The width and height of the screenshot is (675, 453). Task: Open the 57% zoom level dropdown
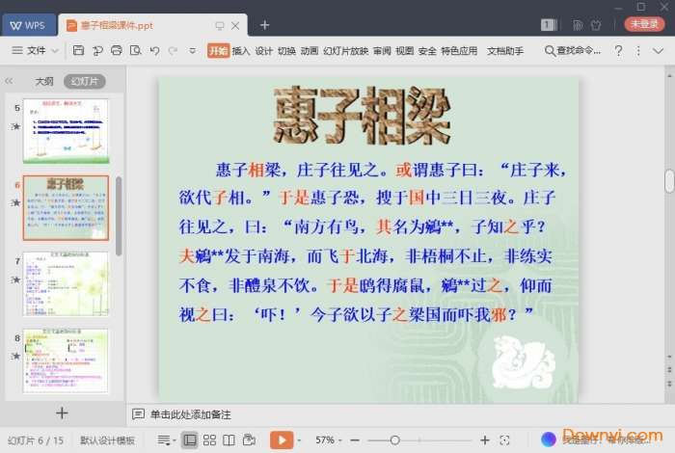(x=329, y=440)
